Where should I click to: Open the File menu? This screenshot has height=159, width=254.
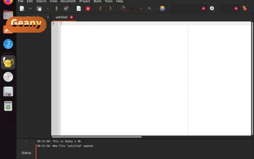pyautogui.click(x=20, y=1)
